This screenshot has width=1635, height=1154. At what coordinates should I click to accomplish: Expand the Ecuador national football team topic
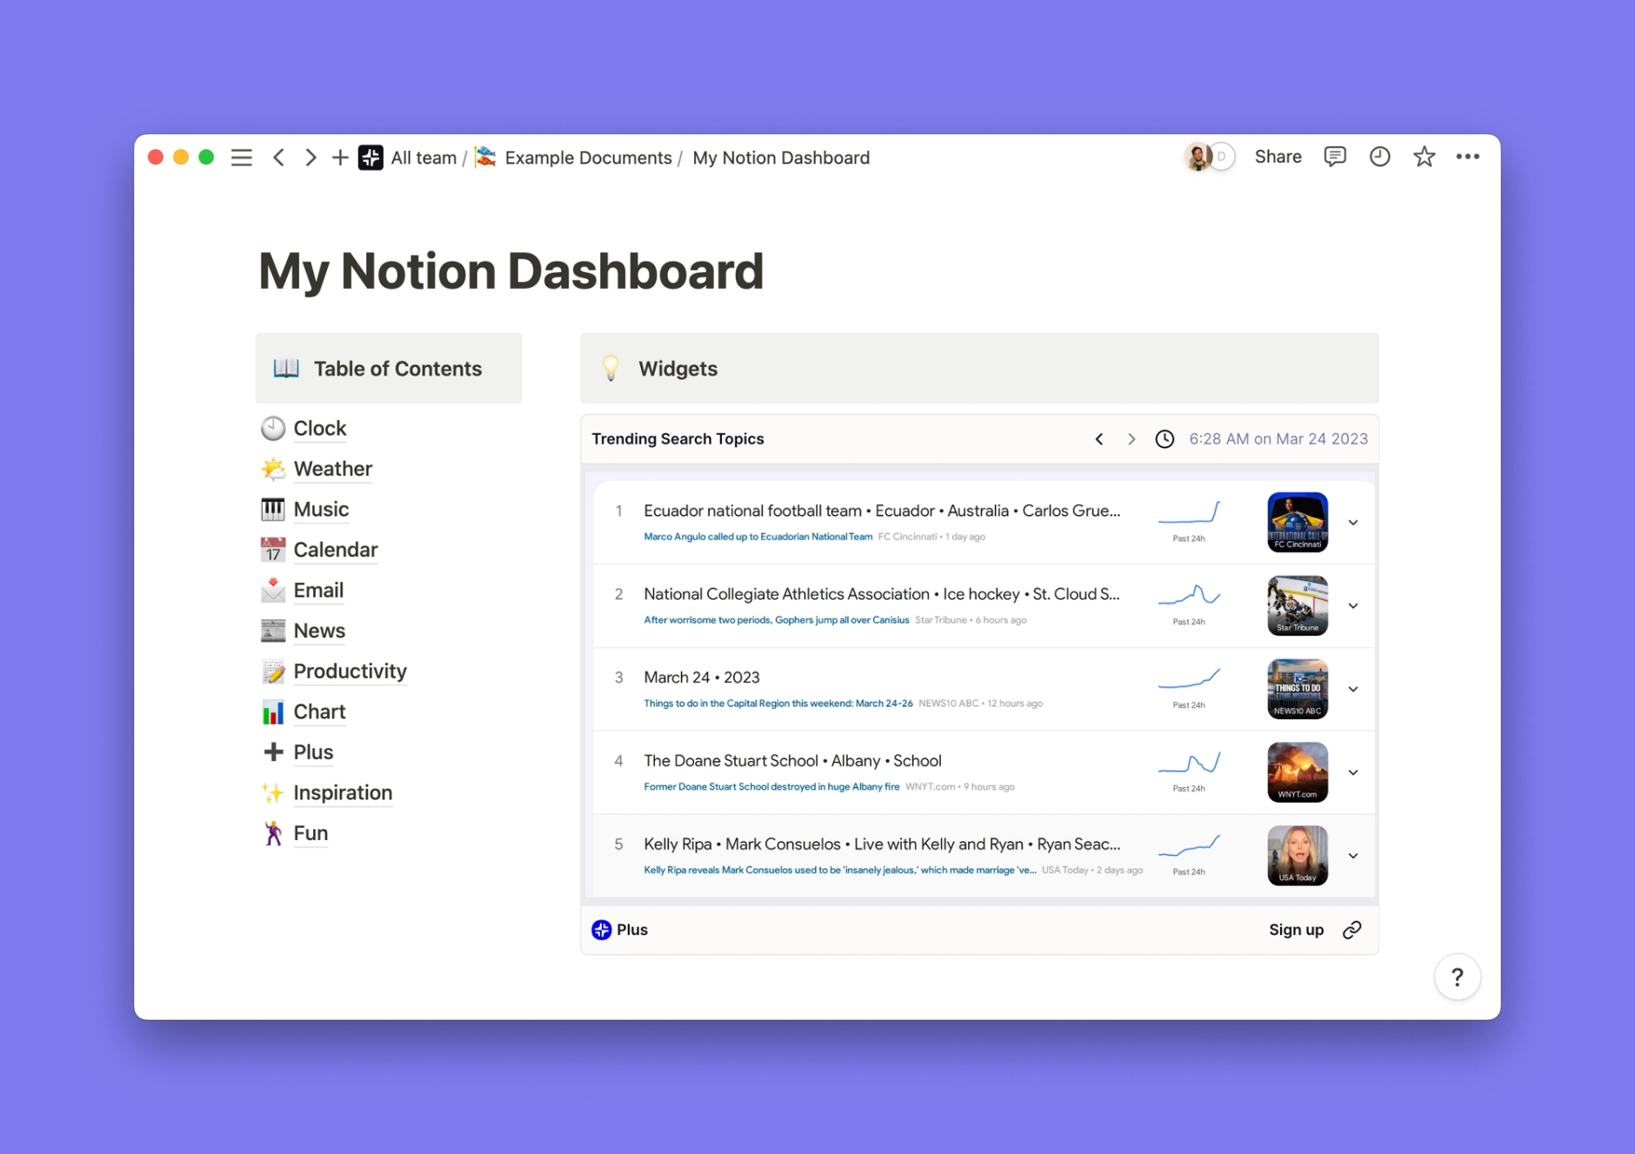(1353, 523)
